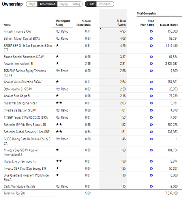Sort by Current Shares column header

[169, 25]
